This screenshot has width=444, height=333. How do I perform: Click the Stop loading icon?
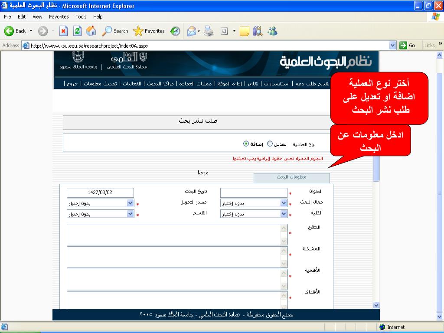click(63, 31)
